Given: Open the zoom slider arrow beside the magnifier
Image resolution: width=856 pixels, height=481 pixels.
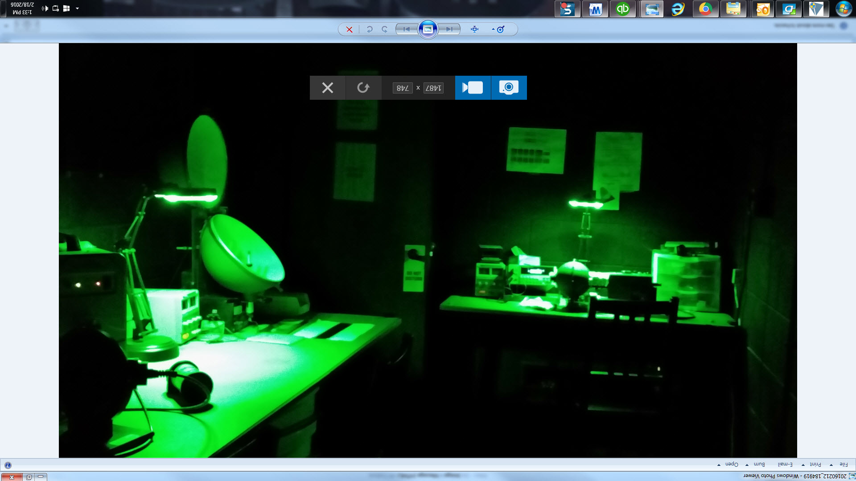Looking at the screenshot, I should point(493,29).
